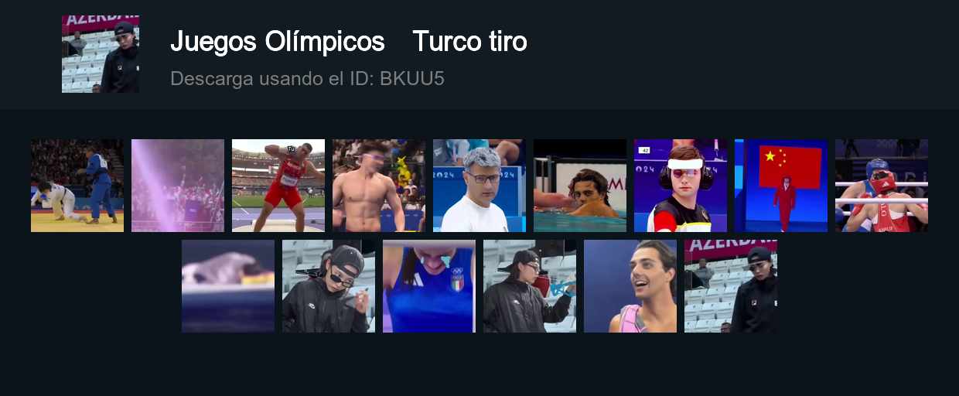Open the boxing match GIF thumbnail
Image resolution: width=959 pixels, height=396 pixels.
tap(882, 186)
